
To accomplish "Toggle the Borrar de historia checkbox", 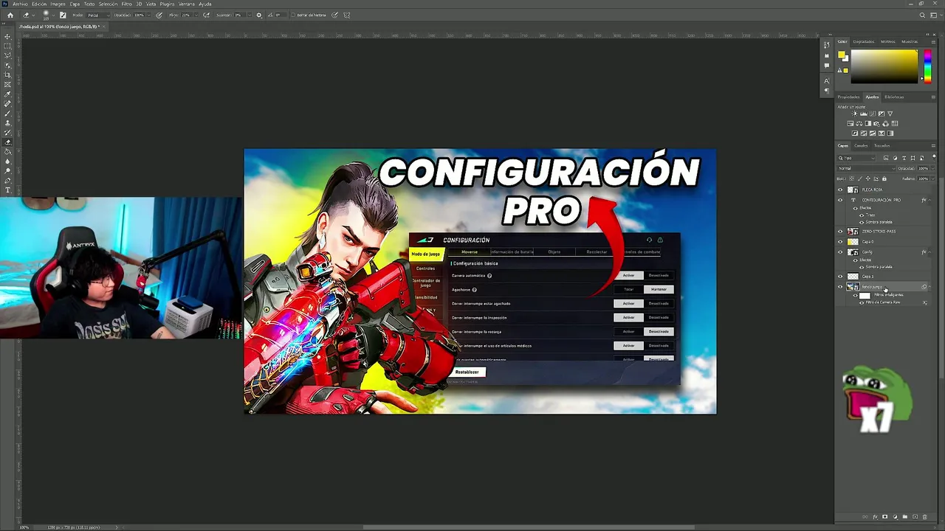I will click(293, 15).
